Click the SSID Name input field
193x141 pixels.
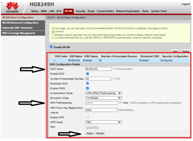[98, 69]
